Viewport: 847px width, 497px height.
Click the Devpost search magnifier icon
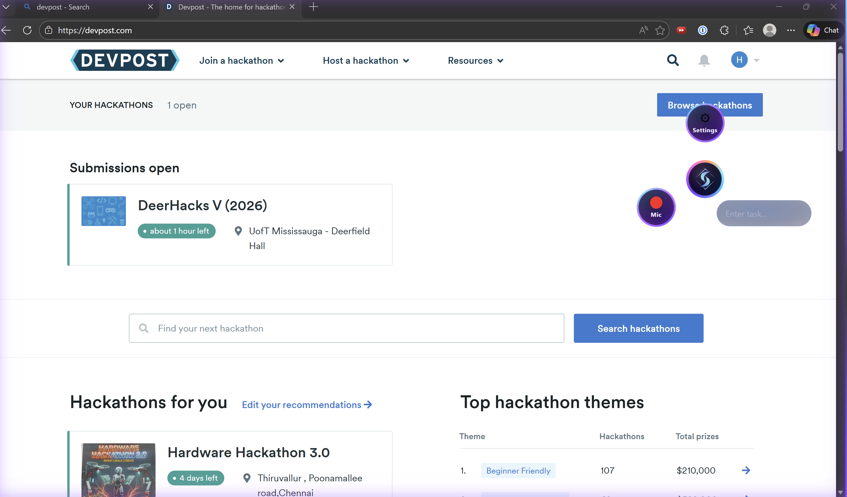tap(673, 60)
